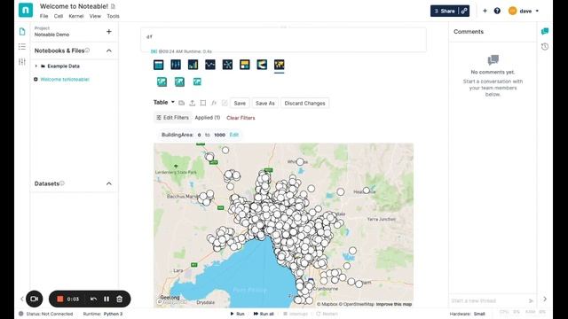The width and height of the screenshot is (568, 319).
Task: Click the fullscreen square icon
Action: (x=203, y=103)
